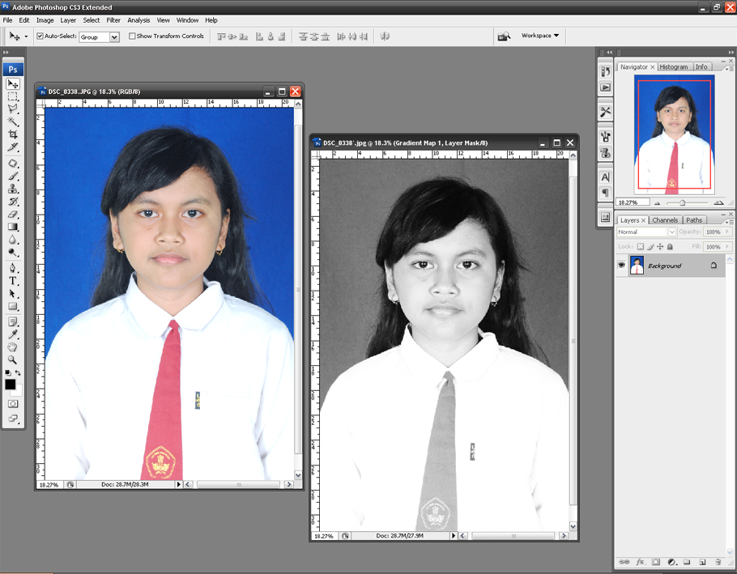Hide the Background layer visibility
The image size is (737, 574).
[621, 265]
